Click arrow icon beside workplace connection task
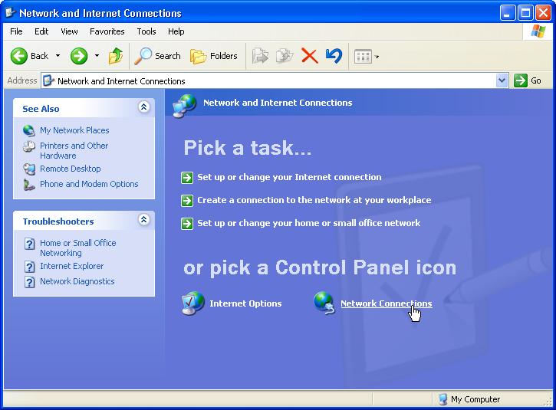 [187, 201]
